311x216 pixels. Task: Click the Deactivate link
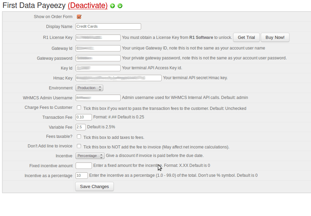tap(88, 5)
